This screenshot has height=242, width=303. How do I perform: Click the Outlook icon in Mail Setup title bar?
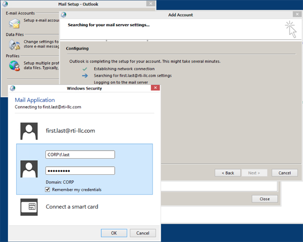click(x=5, y=4)
